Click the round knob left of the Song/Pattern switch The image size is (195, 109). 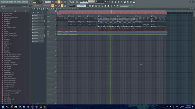point(30,2)
